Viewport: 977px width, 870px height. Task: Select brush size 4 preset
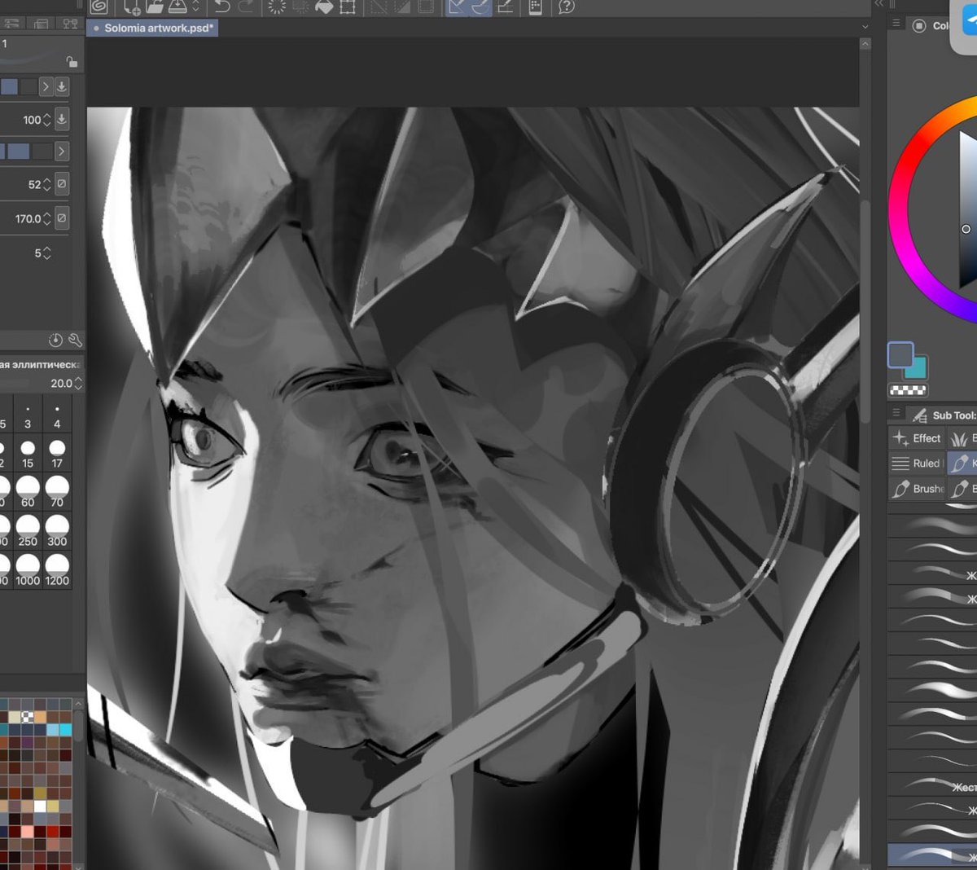pyautogui.click(x=57, y=415)
